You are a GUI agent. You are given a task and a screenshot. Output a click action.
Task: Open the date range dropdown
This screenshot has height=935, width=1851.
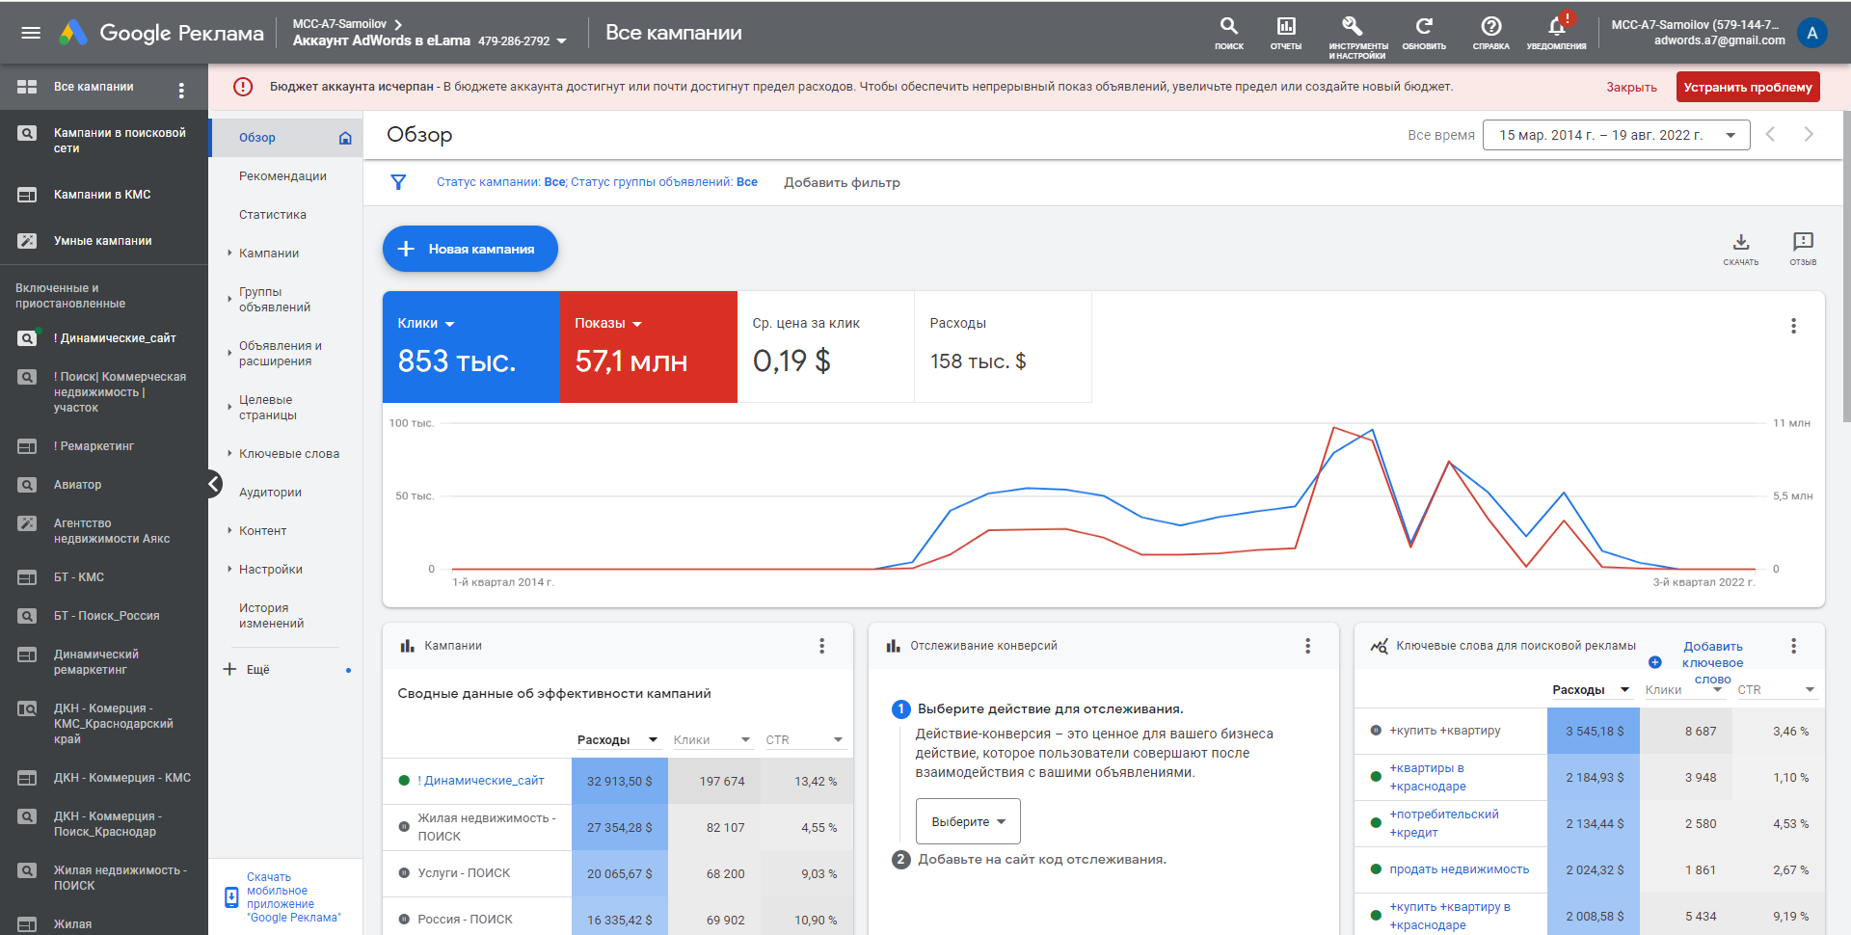pos(1616,135)
